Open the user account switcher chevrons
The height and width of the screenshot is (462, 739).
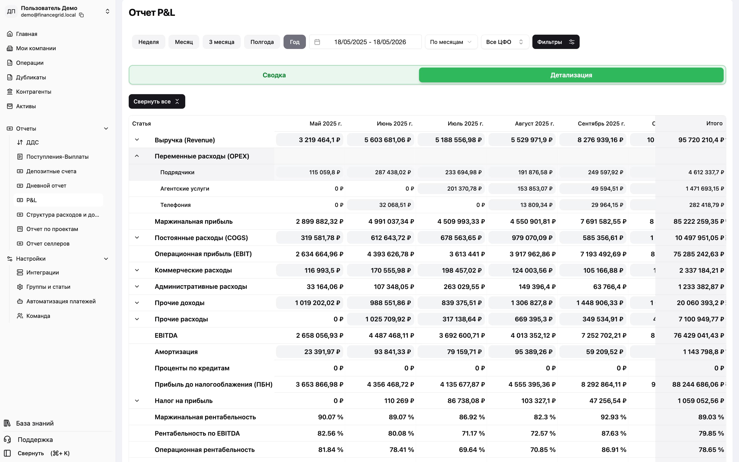107,11
